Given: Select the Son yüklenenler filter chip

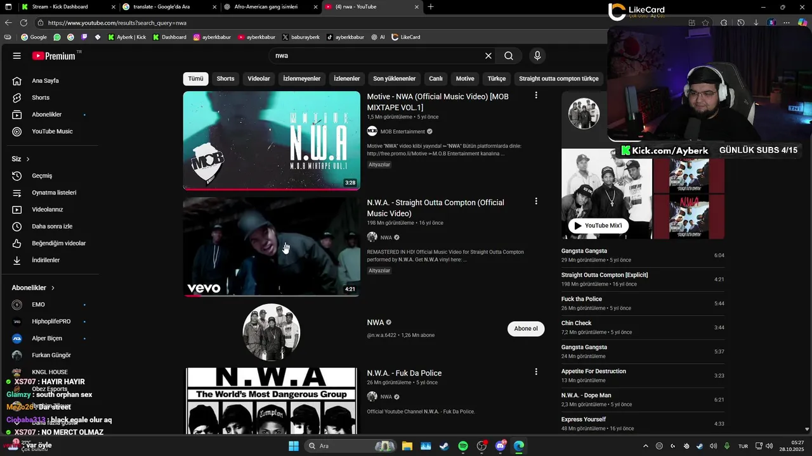Looking at the screenshot, I should (x=394, y=79).
